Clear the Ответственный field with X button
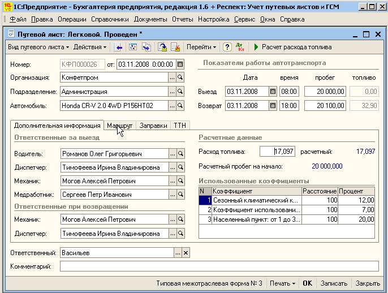 click(185, 253)
